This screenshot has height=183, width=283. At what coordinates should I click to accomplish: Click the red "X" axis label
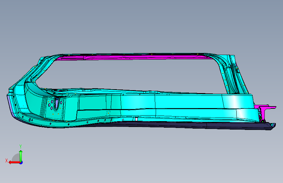click(7, 161)
